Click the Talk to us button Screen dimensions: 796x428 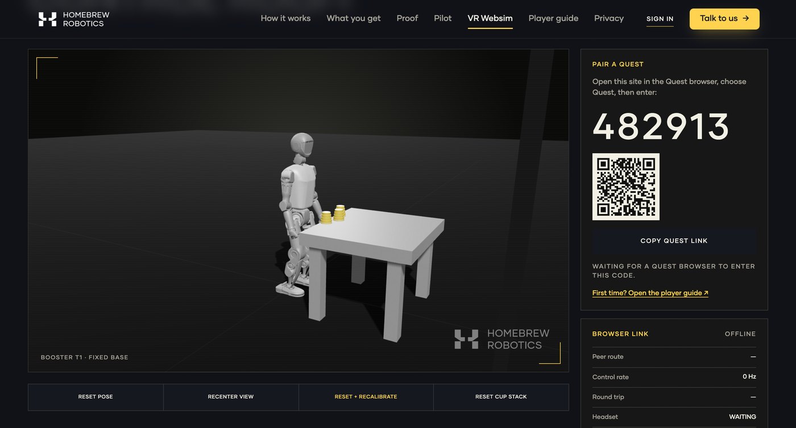pos(724,19)
